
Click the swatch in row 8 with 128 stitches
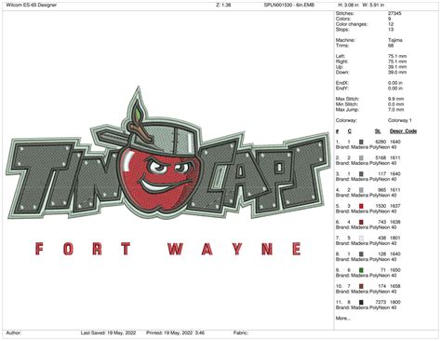[x=361, y=254]
